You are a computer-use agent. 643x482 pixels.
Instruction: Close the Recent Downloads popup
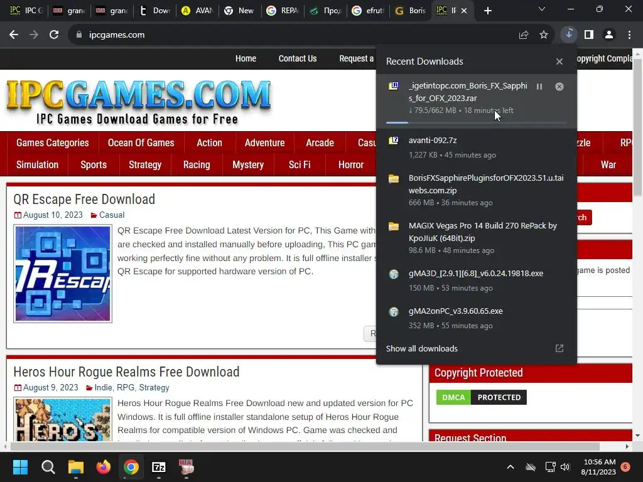click(x=559, y=62)
